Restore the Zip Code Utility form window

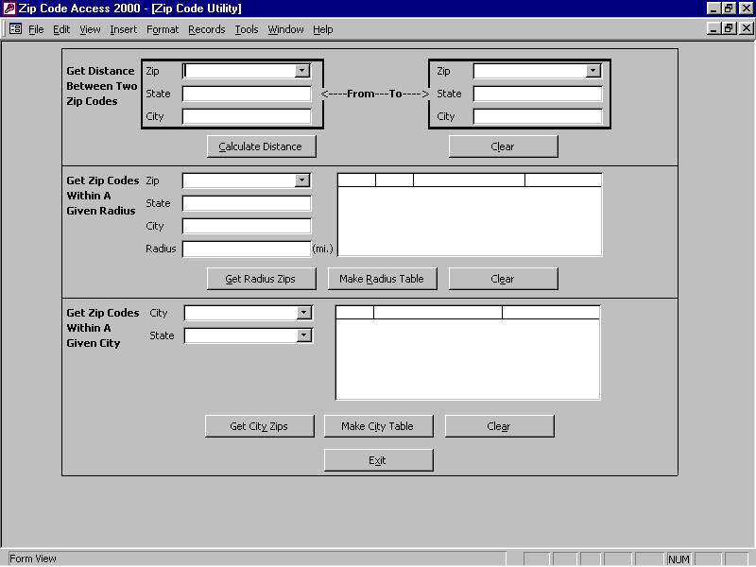[729, 28]
